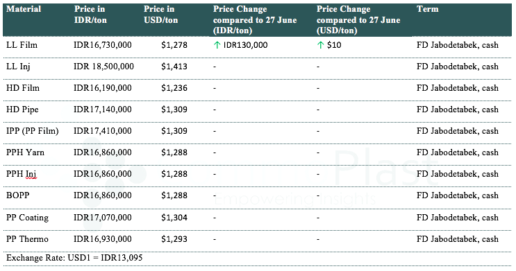516x271 pixels.
Task: Select the IDR 18,500,000 price cell
Action: tap(103, 67)
